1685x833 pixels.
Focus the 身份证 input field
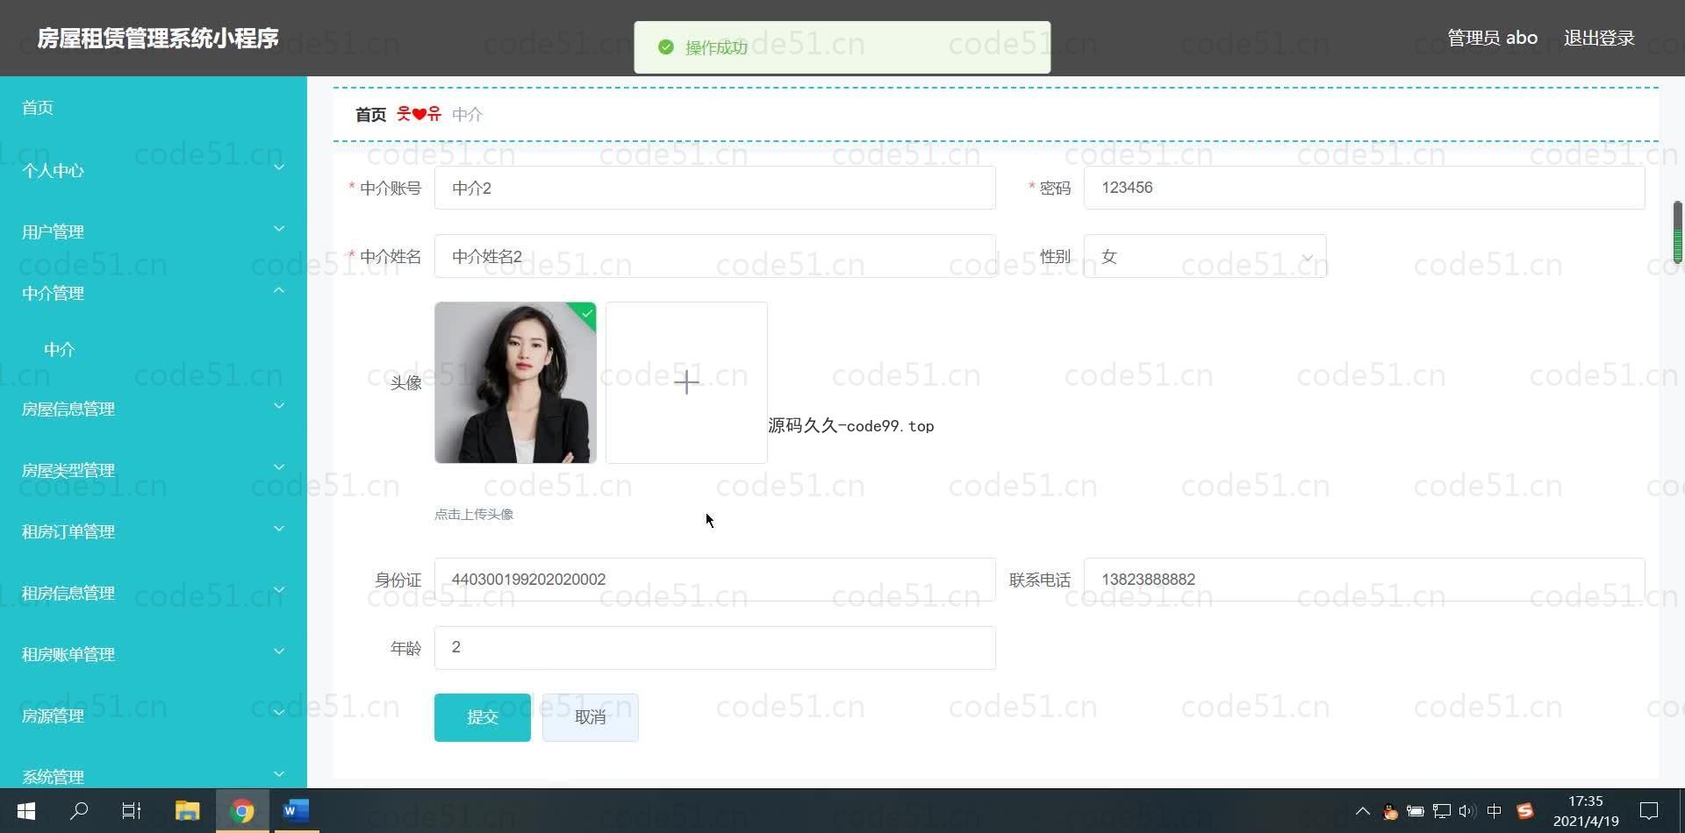coord(715,580)
